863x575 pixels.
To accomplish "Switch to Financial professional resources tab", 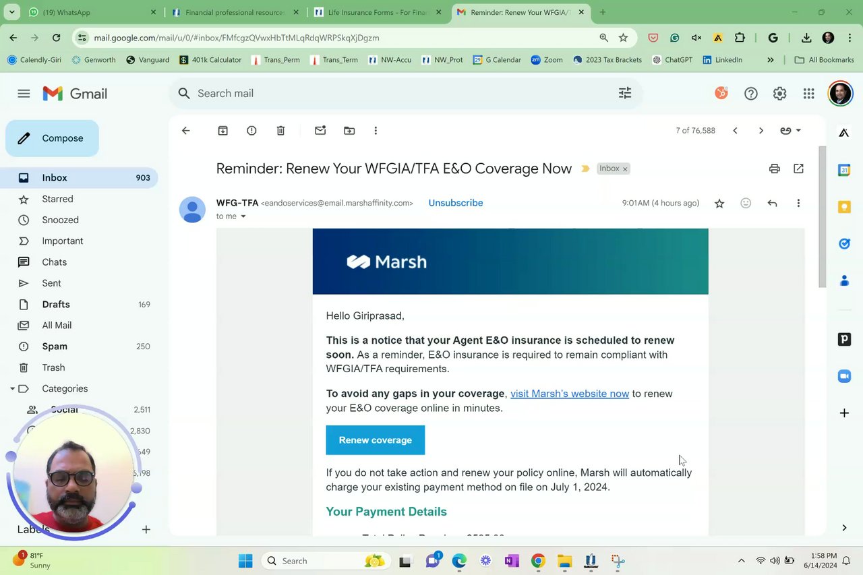I will click(x=236, y=12).
